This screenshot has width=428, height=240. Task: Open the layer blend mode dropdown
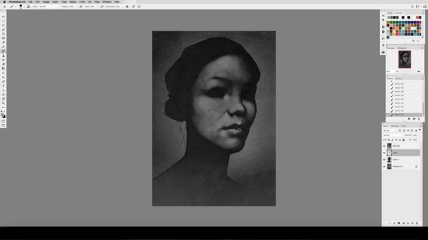coord(393,135)
